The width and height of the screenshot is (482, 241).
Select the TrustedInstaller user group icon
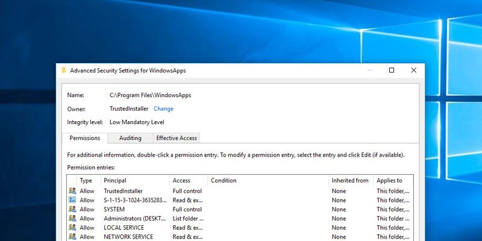point(72,191)
